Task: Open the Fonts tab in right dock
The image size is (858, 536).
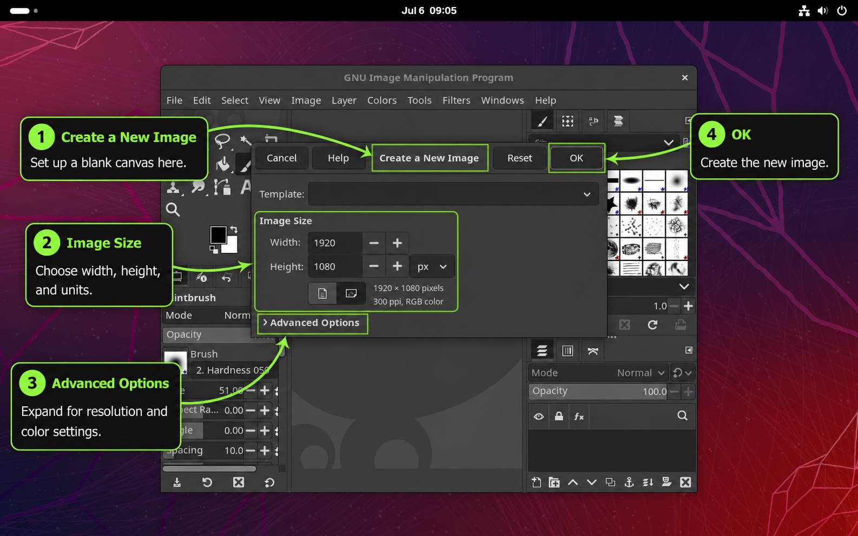Action: point(593,121)
